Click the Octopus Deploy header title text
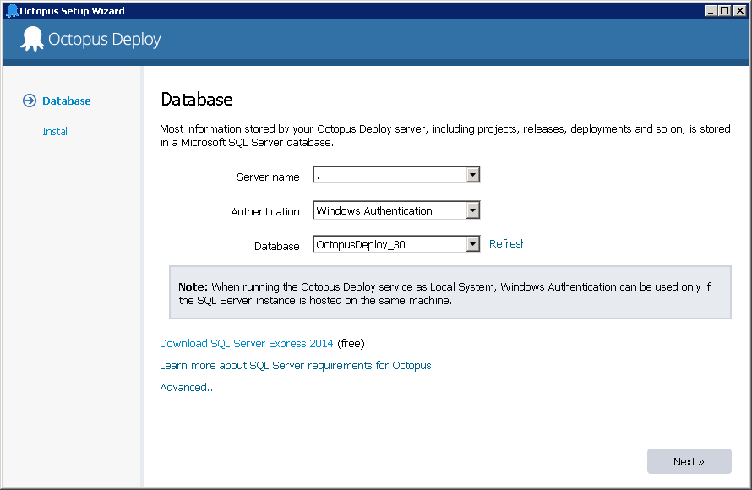Screen dimensions: 752x490 105,40
